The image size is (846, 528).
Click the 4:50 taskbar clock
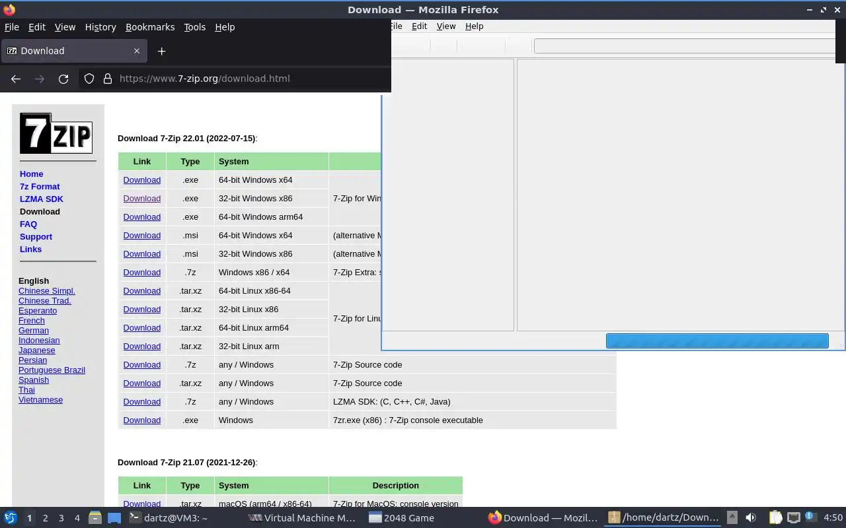(x=833, y=518)
